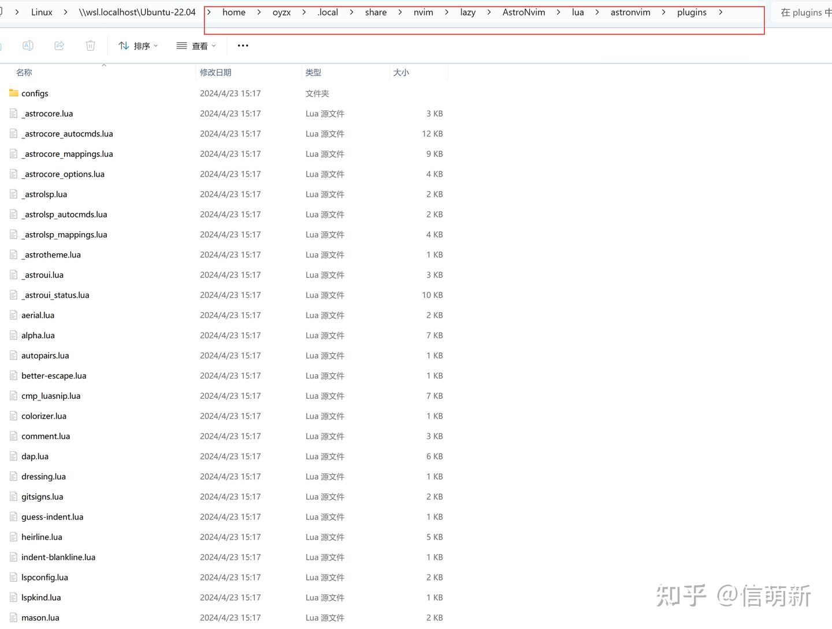Viewport: 832px width, 629px height.
Task: Open the 排序 sort dropdown chevron
Action: click(x=155, y=46)
